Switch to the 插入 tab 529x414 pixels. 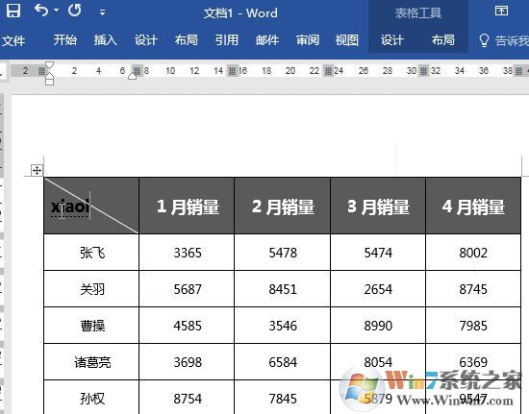click(x=105, y=40)
